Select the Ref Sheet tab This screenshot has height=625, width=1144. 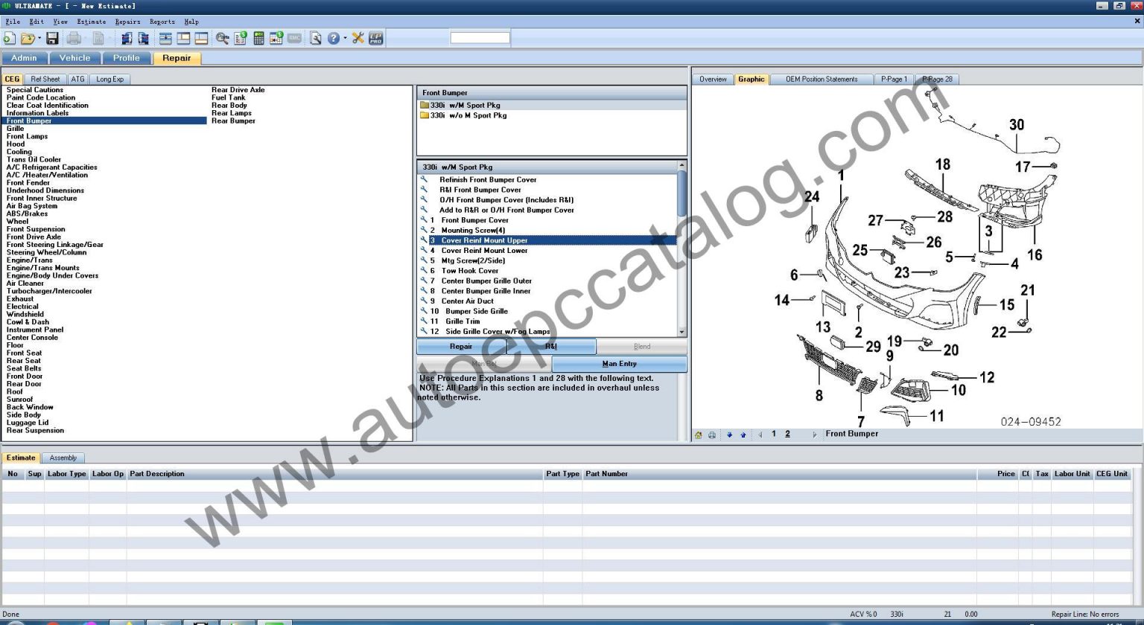tap(45, 79)
